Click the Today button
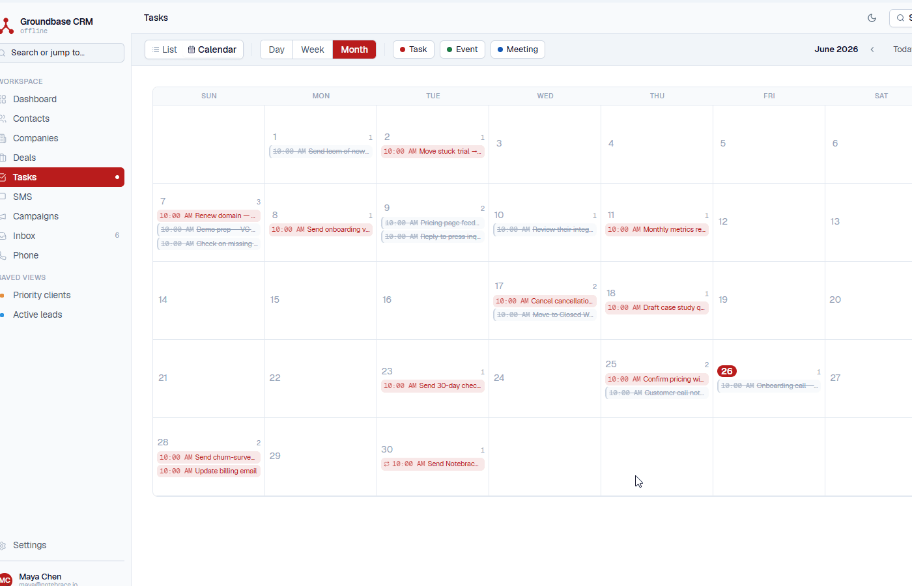This screenshot has height=586, width=912. pos(902,49)
